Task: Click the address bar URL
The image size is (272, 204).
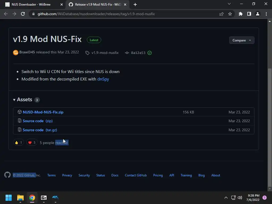Action: (96, 14)
